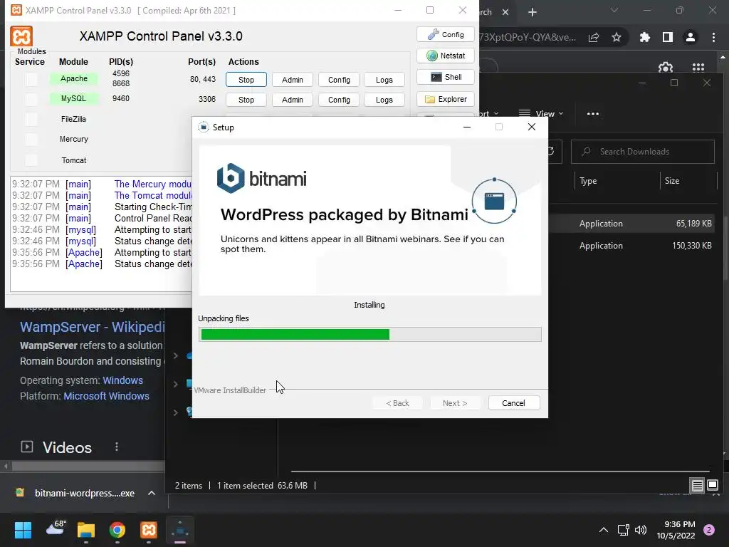Click the XAMPP Config wrench button
This screenshot has height=547, width=729.
point(446,34)
